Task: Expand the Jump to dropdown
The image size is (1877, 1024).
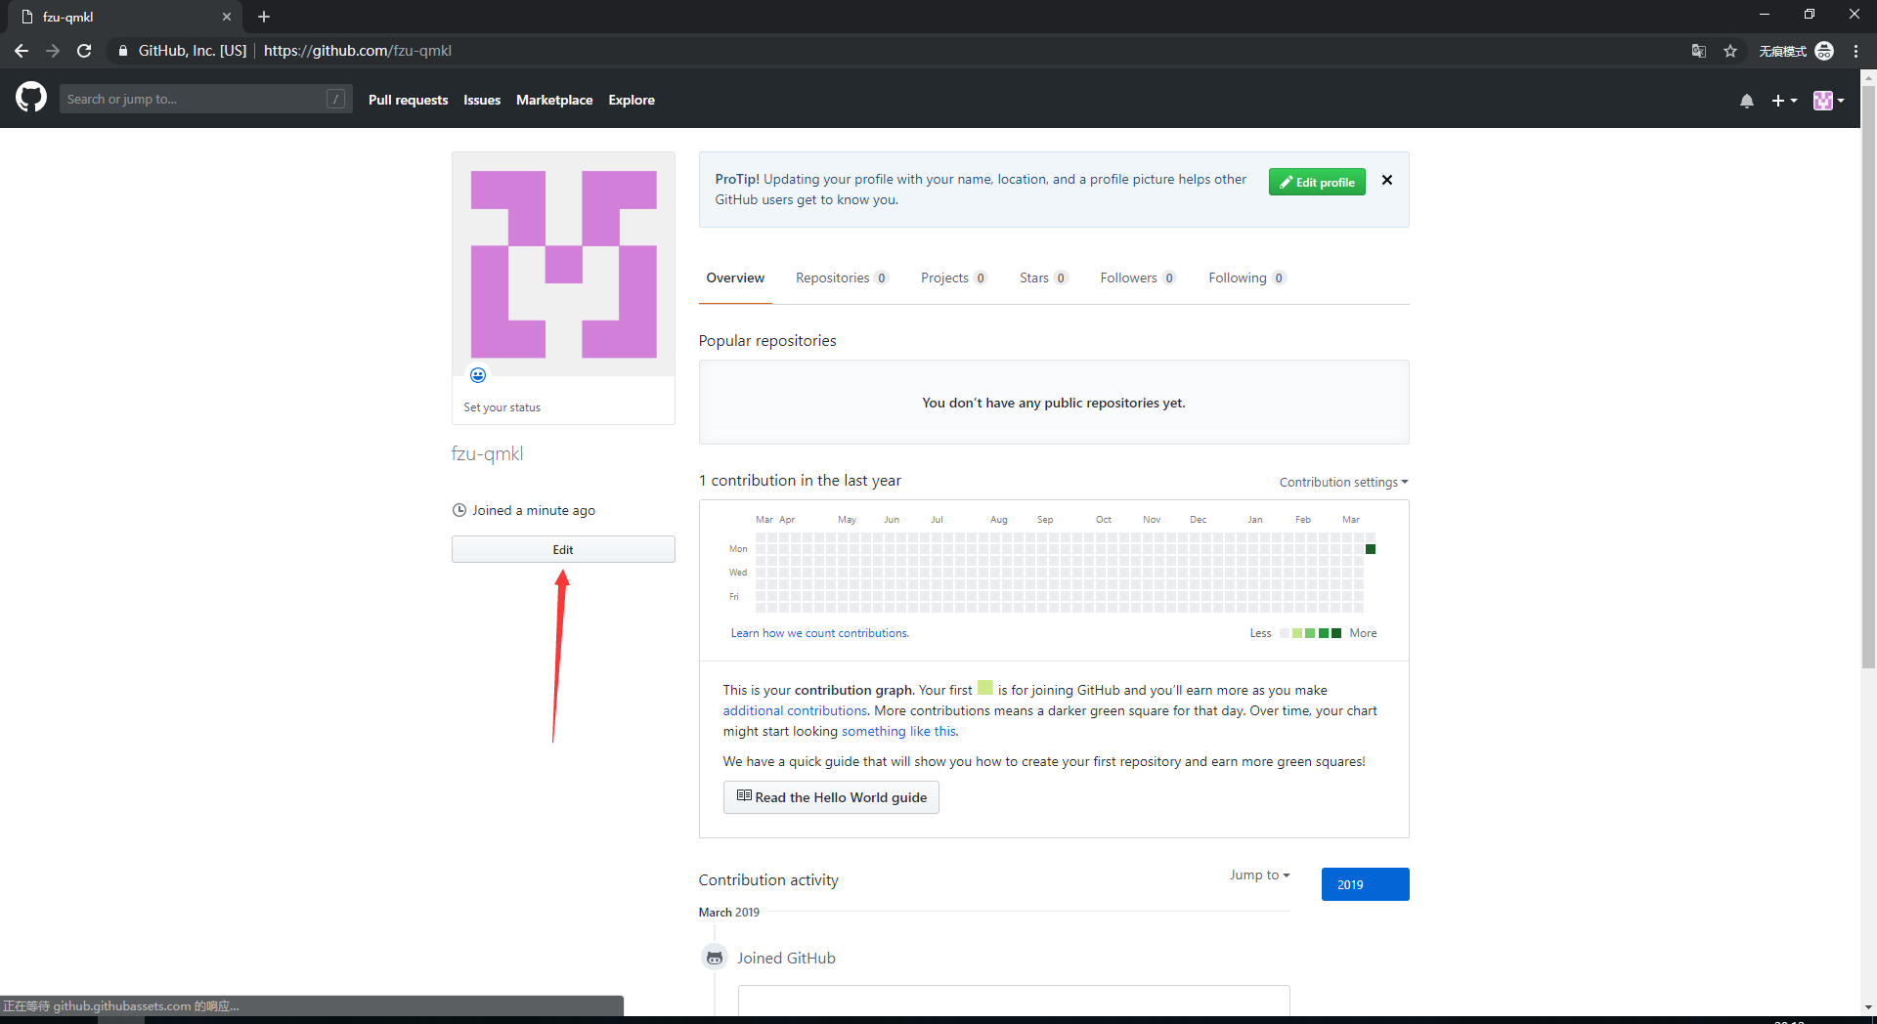Action: coord(1259,875)
